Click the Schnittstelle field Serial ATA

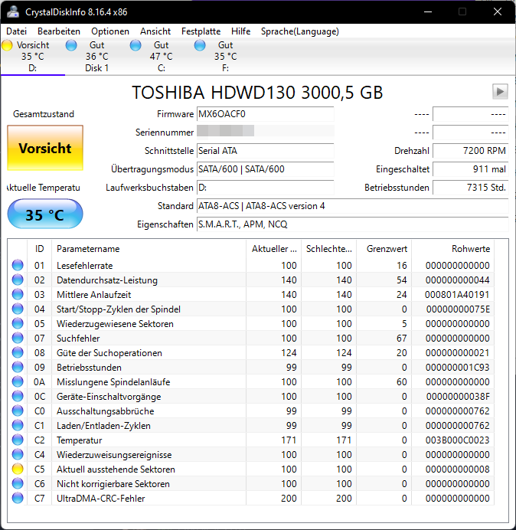(265, 151)
